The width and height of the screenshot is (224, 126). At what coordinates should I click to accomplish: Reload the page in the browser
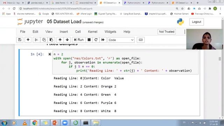(14, 8)
